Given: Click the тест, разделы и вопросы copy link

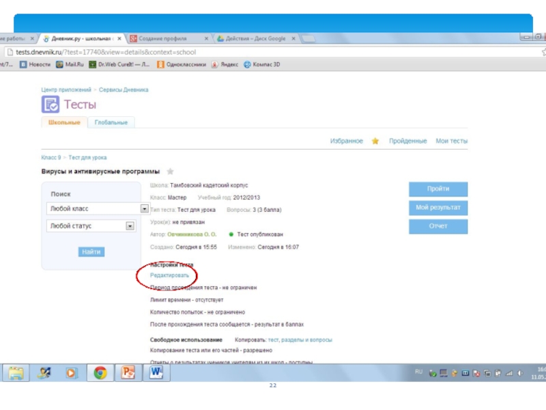Looking at the screenshot, I should click(300, 340).
